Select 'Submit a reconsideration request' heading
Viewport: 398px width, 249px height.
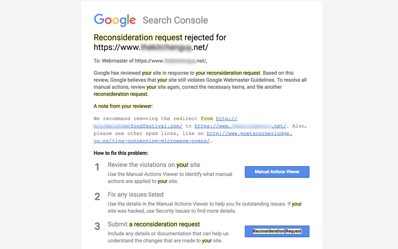click(x=154, y=224)
